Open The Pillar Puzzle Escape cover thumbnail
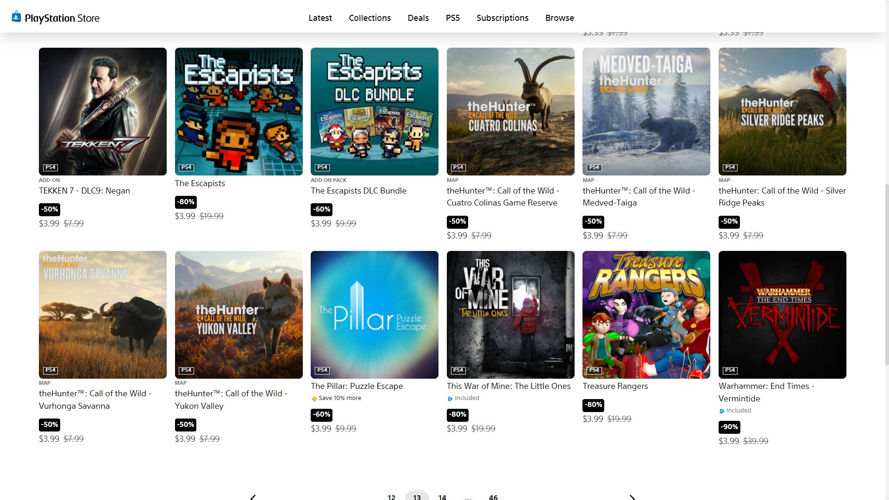 click(x=374, y=315)
